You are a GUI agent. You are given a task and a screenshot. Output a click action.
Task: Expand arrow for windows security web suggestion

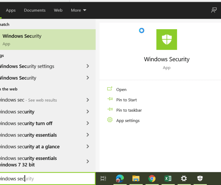pyautogui.click(x=88, y=112)
